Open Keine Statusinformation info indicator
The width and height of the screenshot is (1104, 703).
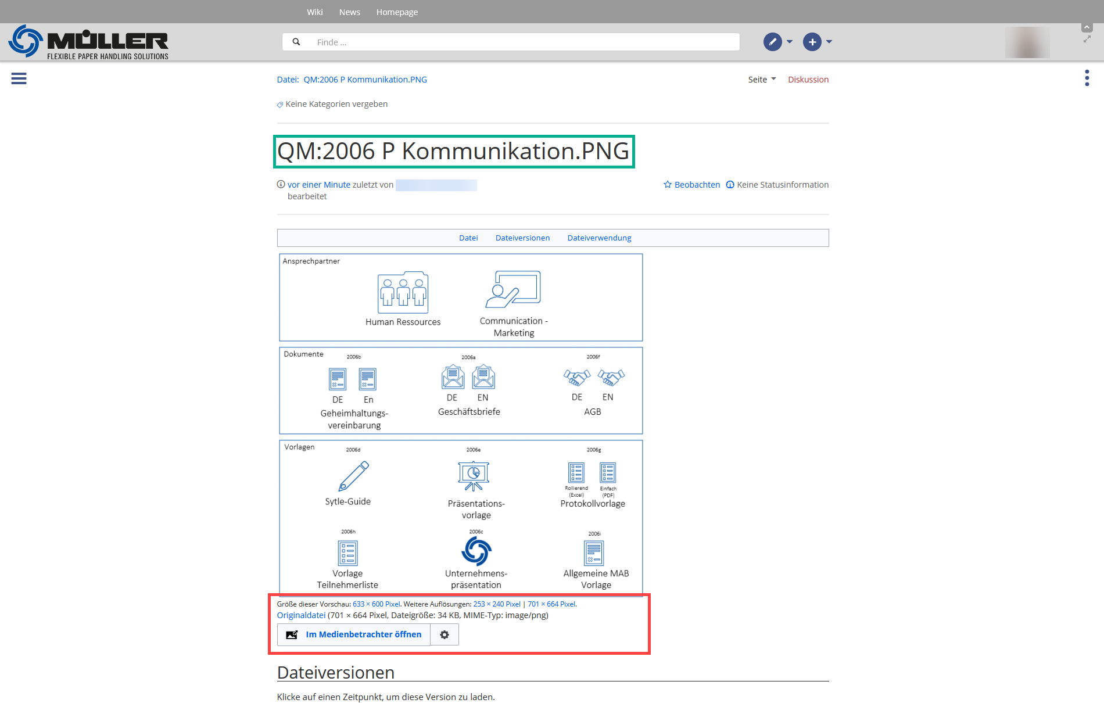777,185
